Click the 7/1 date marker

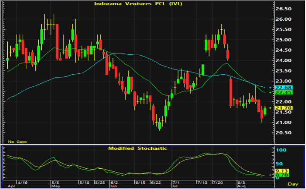pyautogui.click(x=176, y=183)
